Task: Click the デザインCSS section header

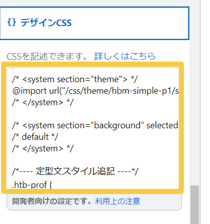Action: pyautogui.click(x=94, y=23)
